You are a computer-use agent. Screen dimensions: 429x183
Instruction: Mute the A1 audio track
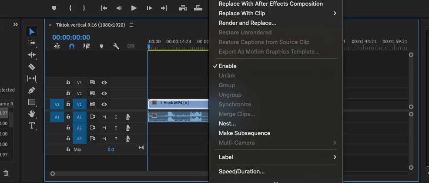coord(104,117)
